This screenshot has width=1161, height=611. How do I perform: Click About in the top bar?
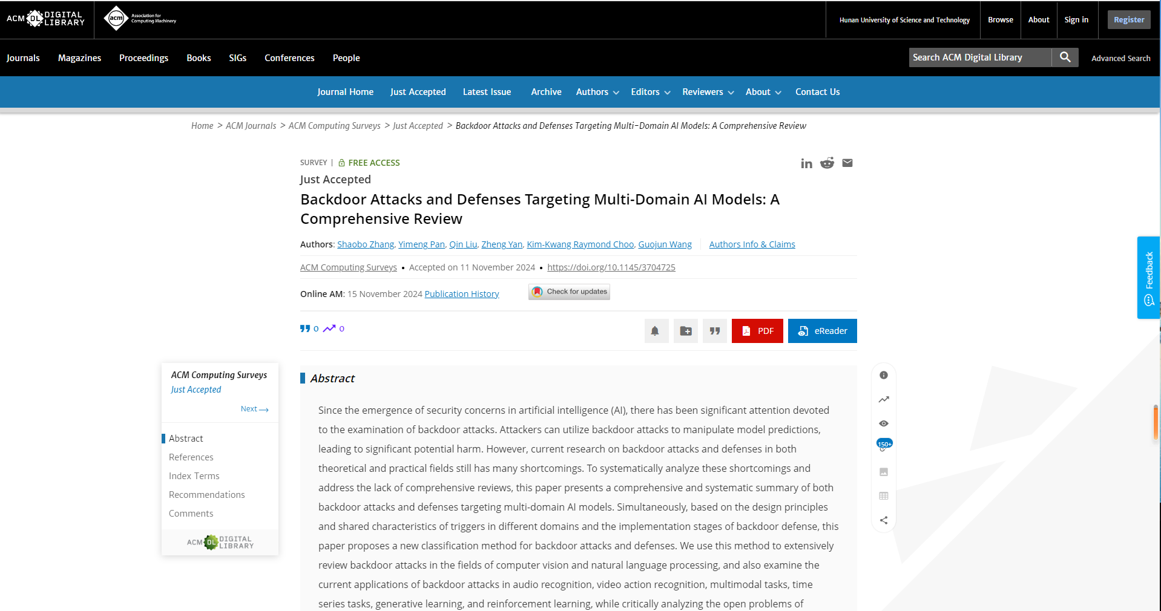click(1039, 20)
